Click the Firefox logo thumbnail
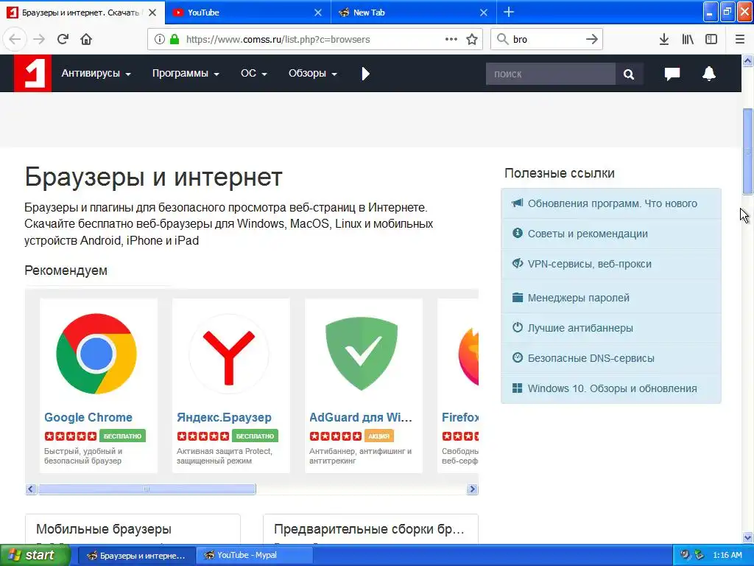The height and width of the screenshot is (566, 754). pyautogui.click(x=468, y=356)
